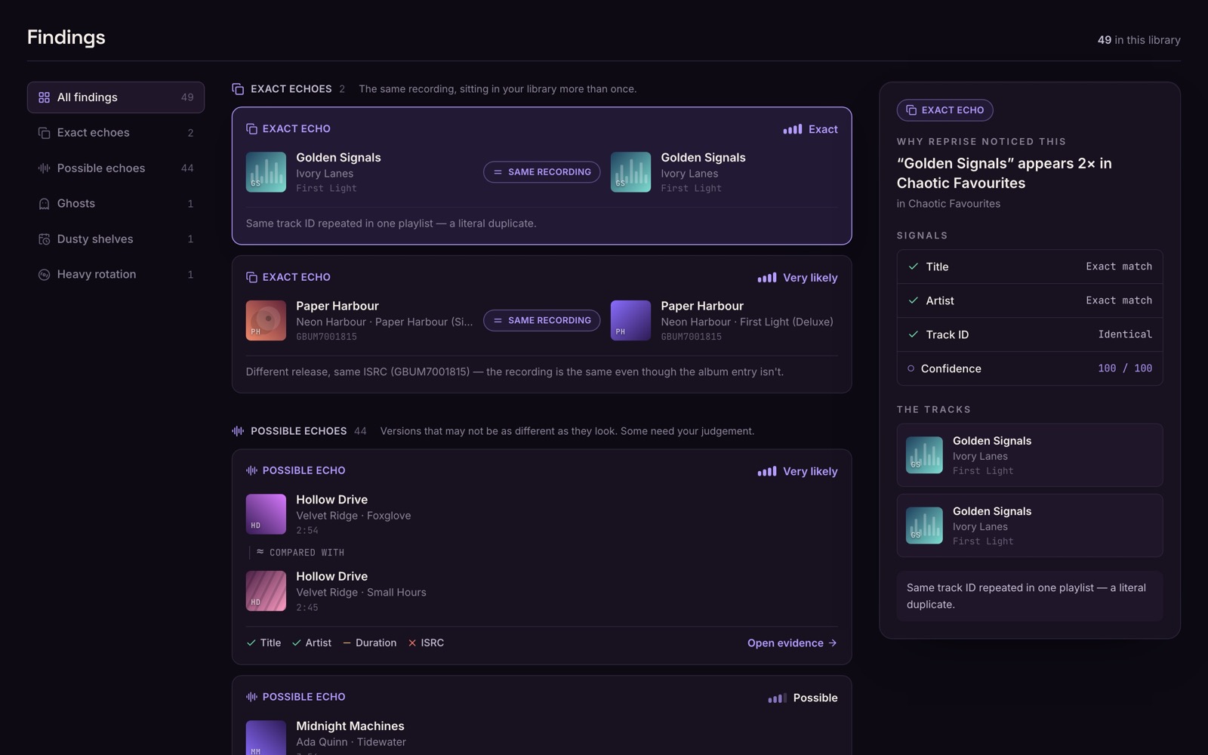View Dusty shelves findings

116,239
